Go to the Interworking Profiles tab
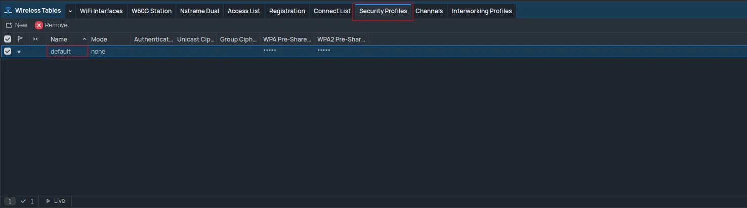The height and width of the screenshot is (208, 747). (x=481, y=11)
